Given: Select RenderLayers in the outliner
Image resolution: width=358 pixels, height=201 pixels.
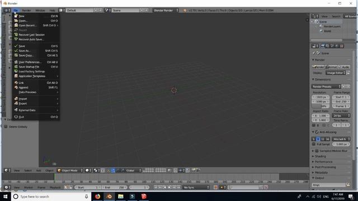Looking at the screenshot, I should point(332,26).
